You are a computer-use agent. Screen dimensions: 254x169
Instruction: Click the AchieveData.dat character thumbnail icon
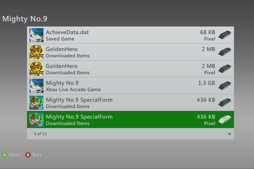(37, 35)
